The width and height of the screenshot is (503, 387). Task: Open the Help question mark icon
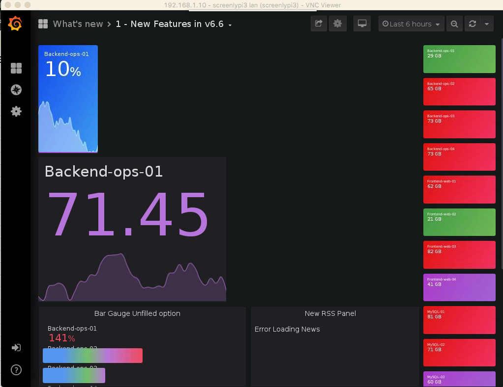click(16, 370)
